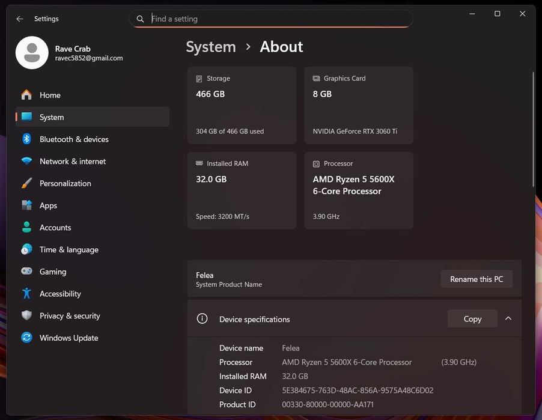542x420 pixels.
Task: Click the ravec5852@gmail.com account email
Action: pos(89,58)
